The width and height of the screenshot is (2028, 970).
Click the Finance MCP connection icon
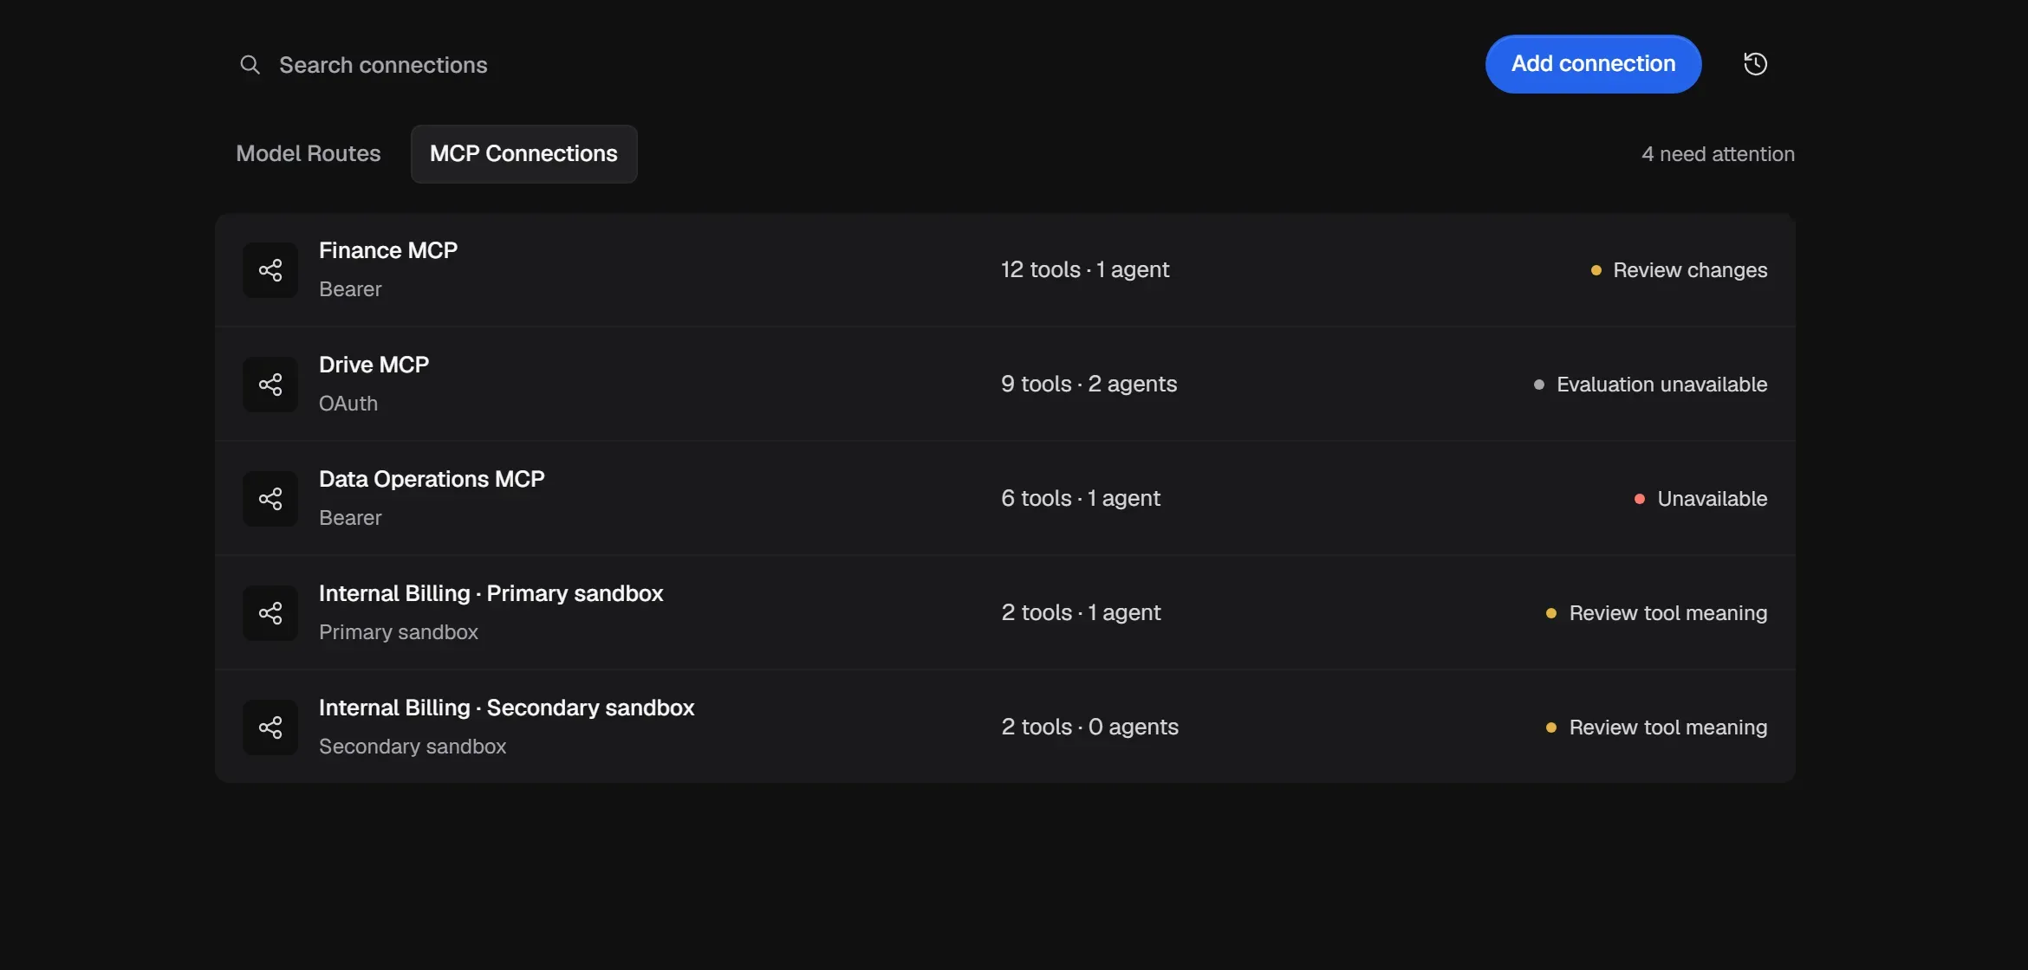tap(270, 270)
